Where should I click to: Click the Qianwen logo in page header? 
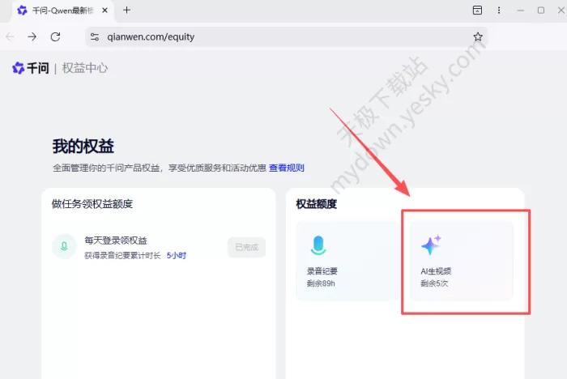click(31, 68)
